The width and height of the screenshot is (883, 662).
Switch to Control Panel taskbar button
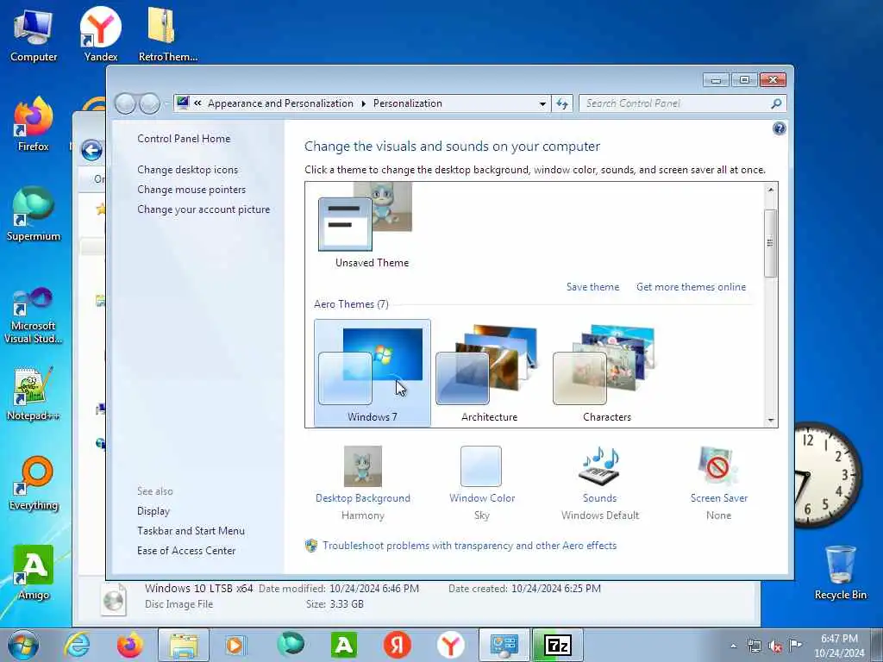(x=504, y=645)
